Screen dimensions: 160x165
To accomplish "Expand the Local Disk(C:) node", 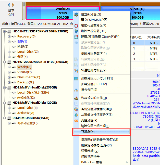I will point(9,52).
